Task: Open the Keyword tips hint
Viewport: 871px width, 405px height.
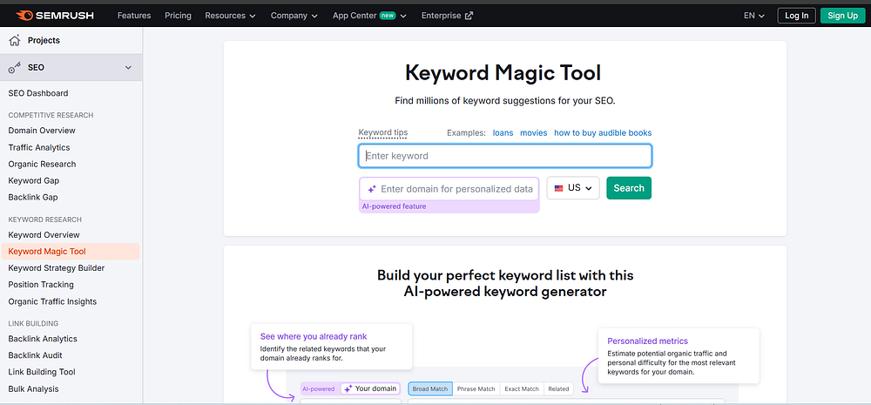Action: (x=383, y=132)
